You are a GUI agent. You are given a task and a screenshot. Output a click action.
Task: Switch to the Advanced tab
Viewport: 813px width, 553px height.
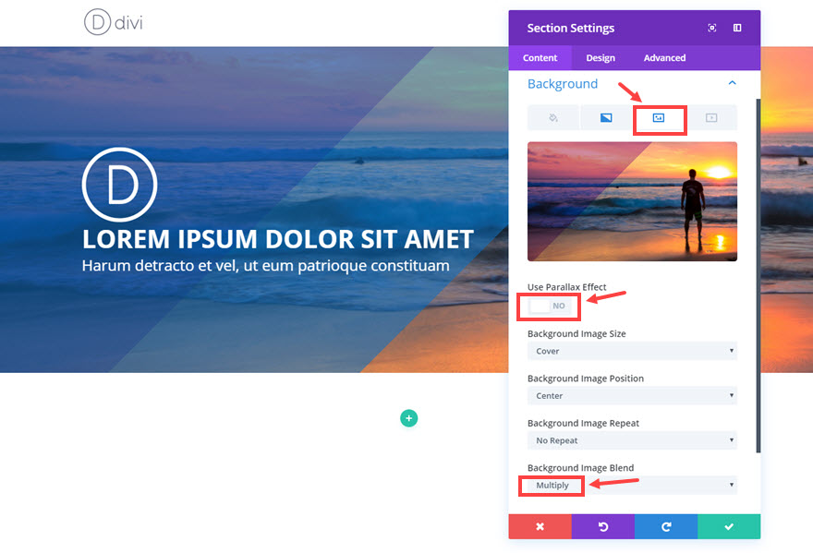pos(664,57)
